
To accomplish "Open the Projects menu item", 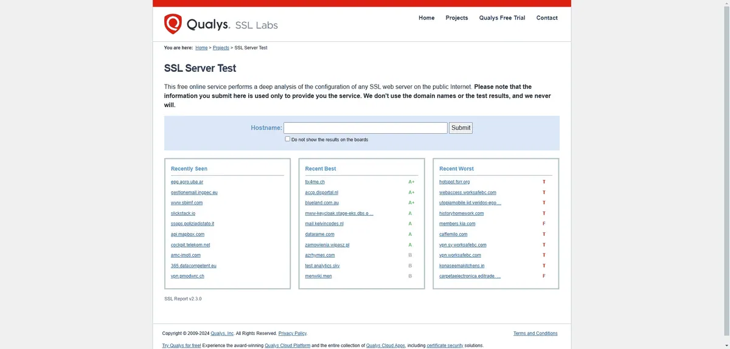I will point(457,18).
